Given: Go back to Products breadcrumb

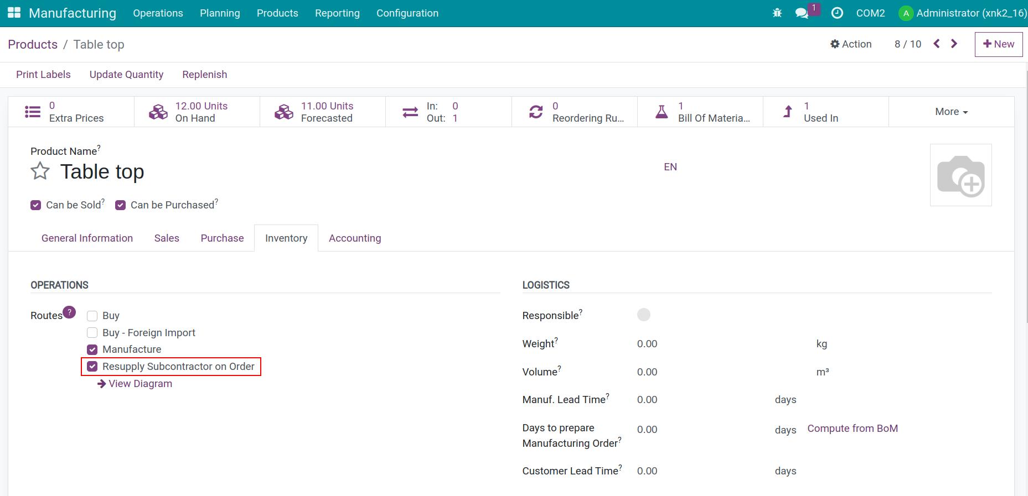Looking at the screenshot, I should [33, 44].
